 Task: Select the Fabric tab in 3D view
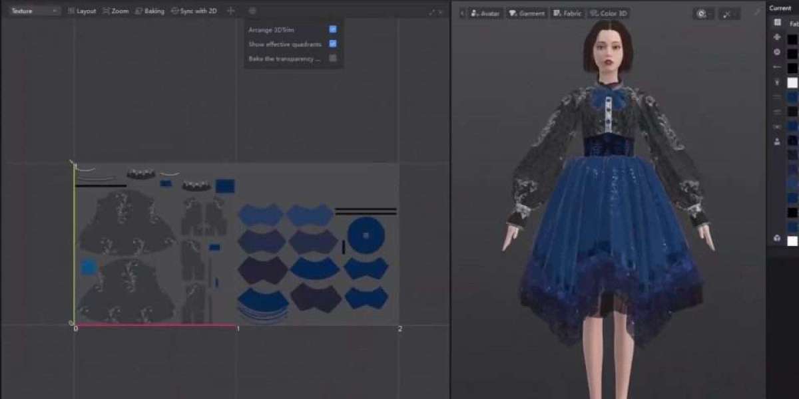click(x=567, y=13)
